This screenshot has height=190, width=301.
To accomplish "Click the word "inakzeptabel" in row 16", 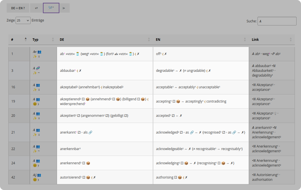I will click(113, 87).
